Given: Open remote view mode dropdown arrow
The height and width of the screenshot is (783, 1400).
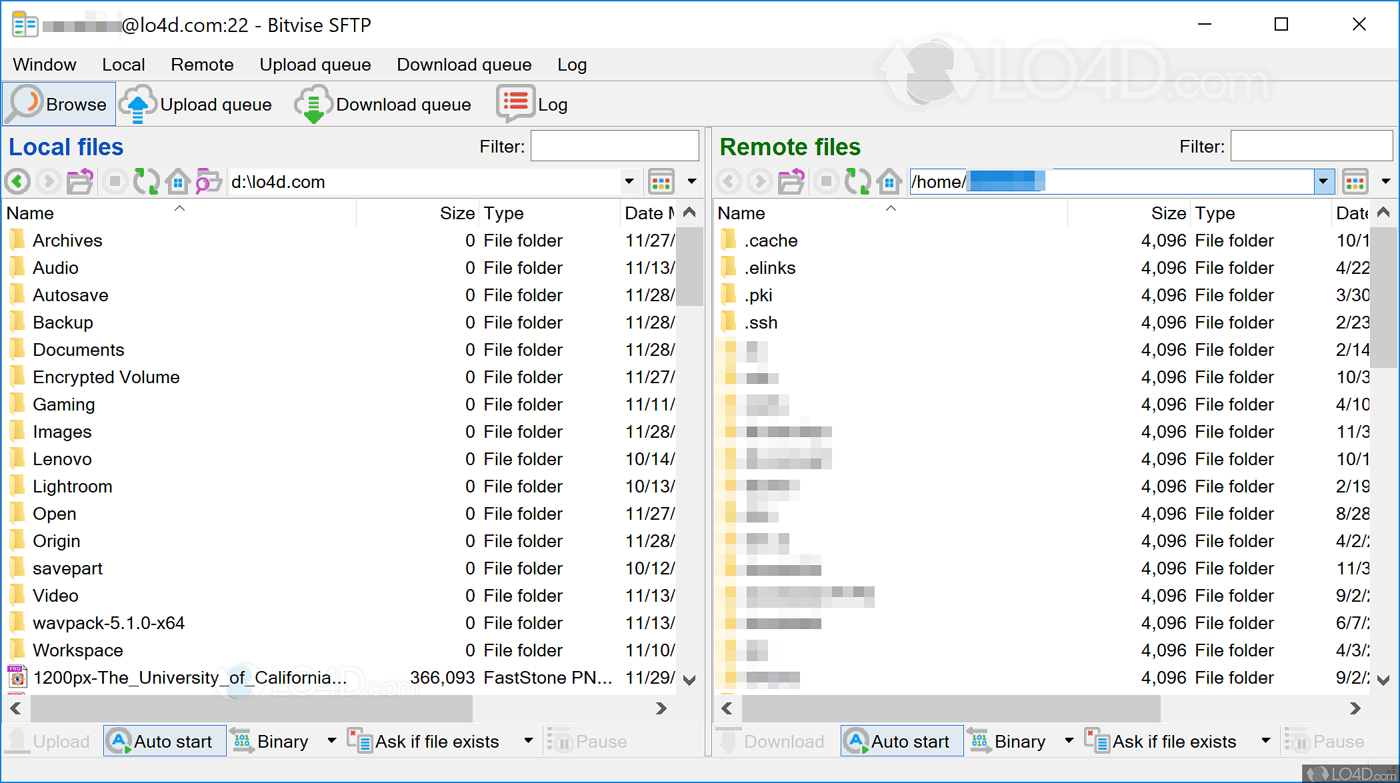Looking at the screenshot, I should (x=1386, y=181).
